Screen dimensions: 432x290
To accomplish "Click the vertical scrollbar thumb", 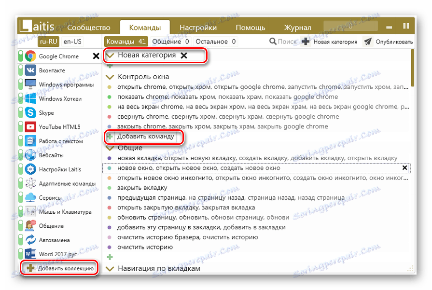I will click(x=412, y=68).
